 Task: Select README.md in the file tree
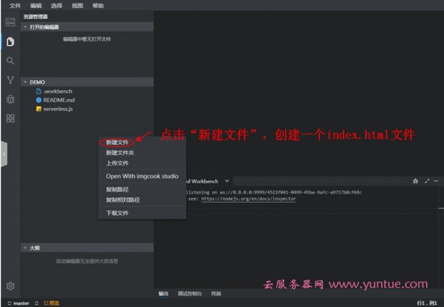click(59, 100)
